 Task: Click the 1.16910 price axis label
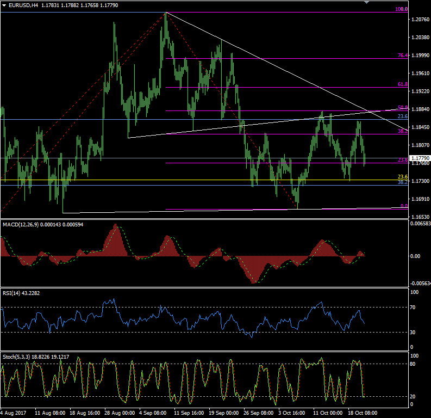pyautogui.click(x=420, y=199)
